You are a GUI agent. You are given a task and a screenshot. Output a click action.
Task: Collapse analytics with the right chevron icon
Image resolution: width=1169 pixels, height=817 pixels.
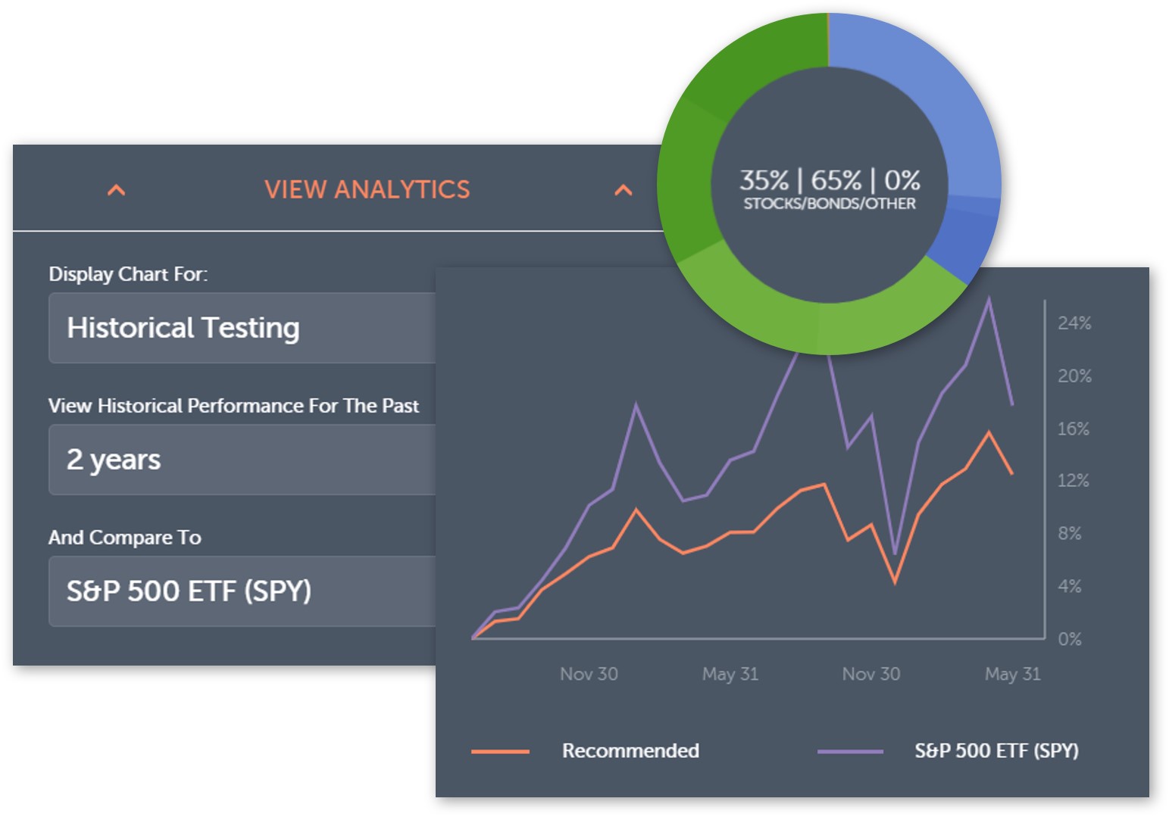click(x=623, y=190)
